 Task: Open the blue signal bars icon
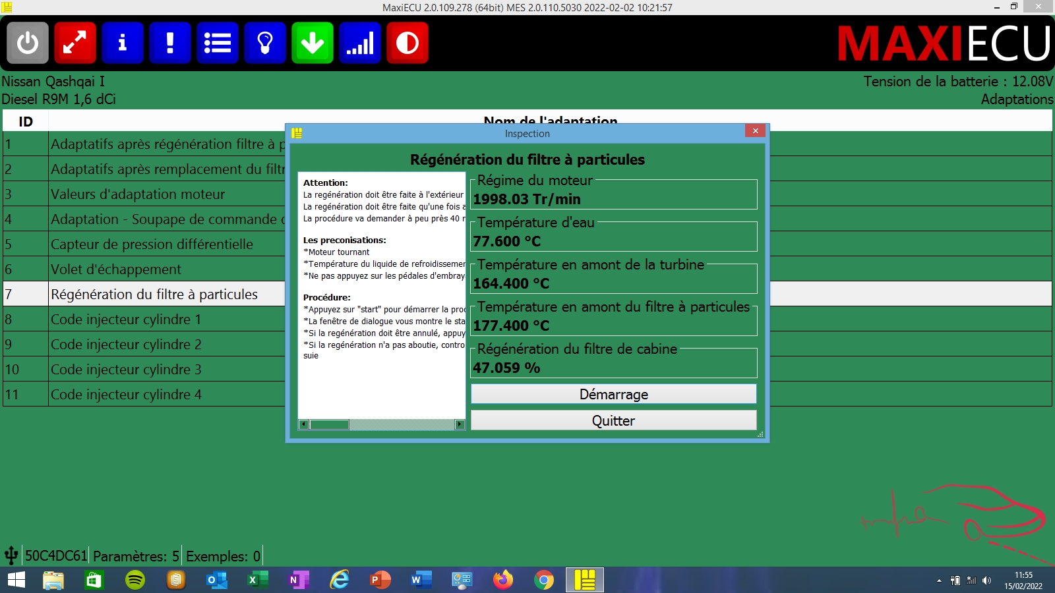click(x=360, y=43)
